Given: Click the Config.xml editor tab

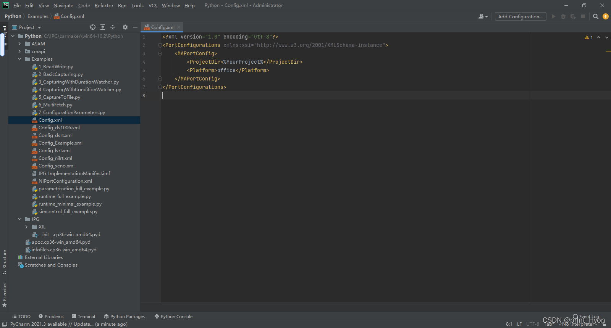Looking at the screenshot, I should 162,27.
